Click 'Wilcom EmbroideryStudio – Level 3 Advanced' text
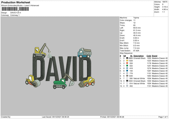Screen dimensions: 169x119 pyautogui.click(x=20, y=6)
